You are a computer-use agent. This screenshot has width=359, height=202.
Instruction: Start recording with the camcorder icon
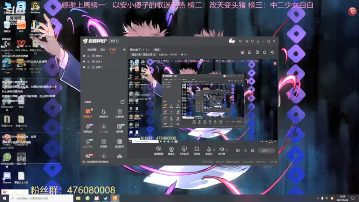(238, 150)
